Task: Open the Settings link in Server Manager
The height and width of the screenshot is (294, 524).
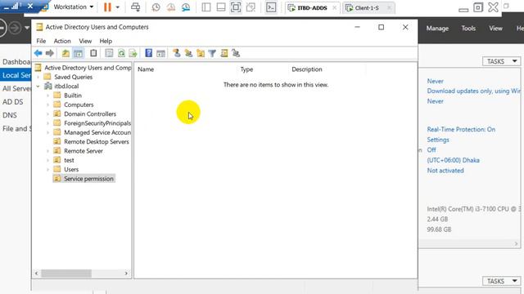Action: click(438, 140)
